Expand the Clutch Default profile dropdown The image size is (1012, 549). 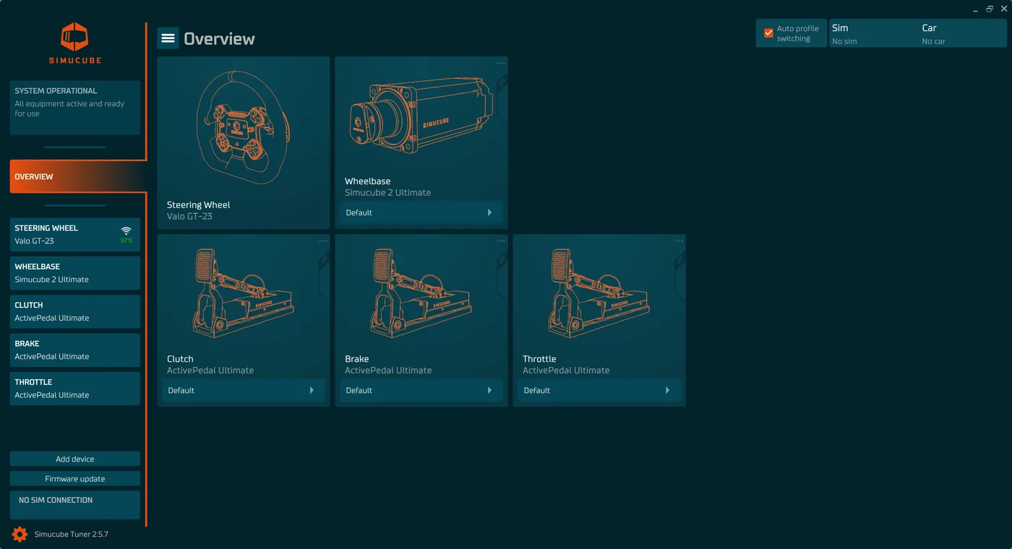pyautogui.click(x=244, y=390)
